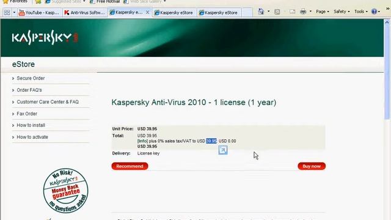Expand the Print dropdown arrow
The width and height of the screenshot is (391, 220).
(x=310, y=12)
